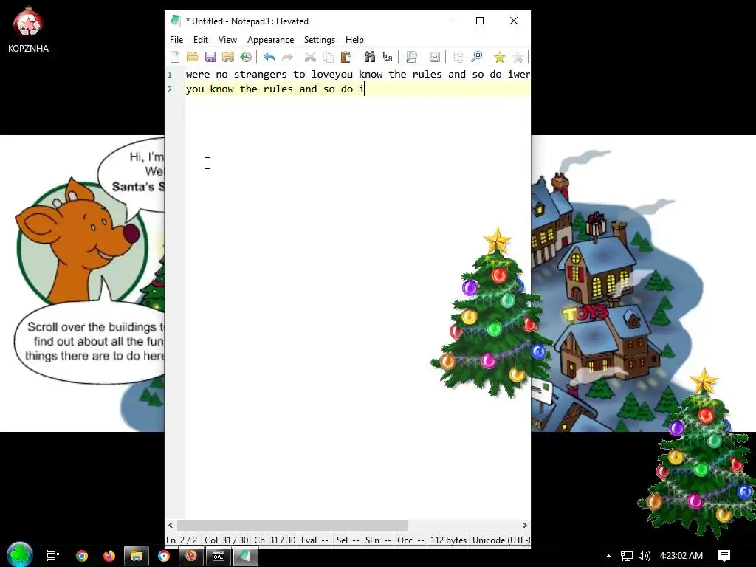Open the Settings menu
The image size is (756, 567).
(320, 40)
